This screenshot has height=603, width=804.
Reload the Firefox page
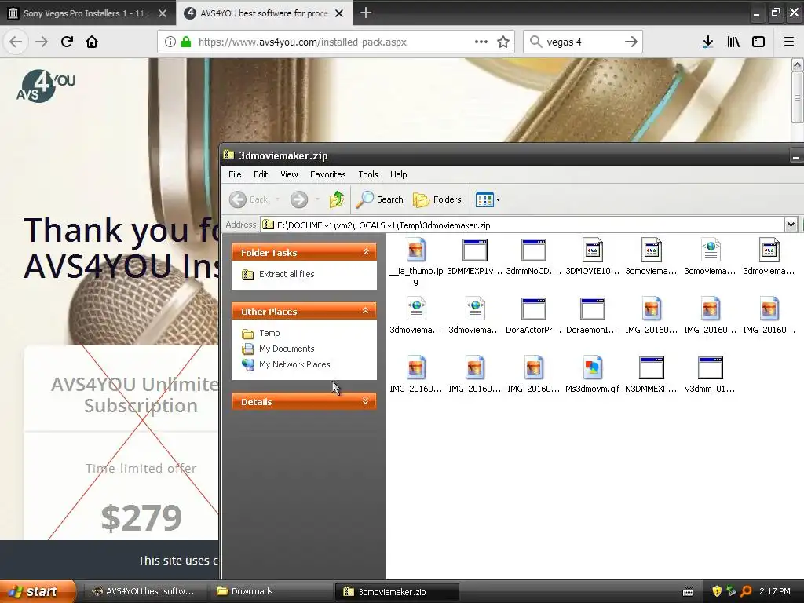click(67, 42)
